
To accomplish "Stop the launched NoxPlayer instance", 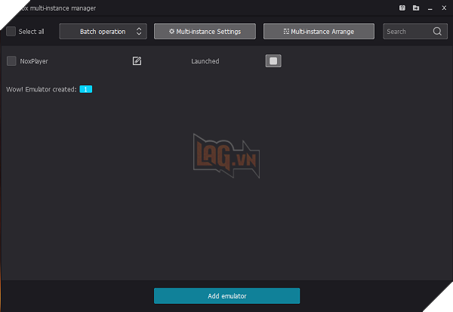I will click(273, 61).
